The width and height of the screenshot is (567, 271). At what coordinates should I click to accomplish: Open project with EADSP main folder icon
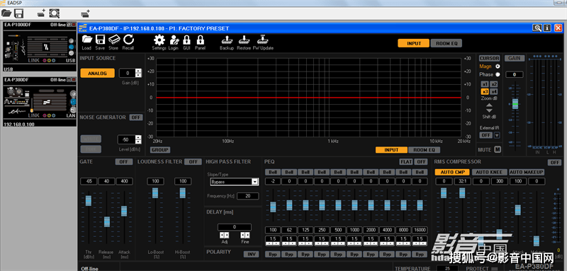pyautogui.click(x=6, y=13)
